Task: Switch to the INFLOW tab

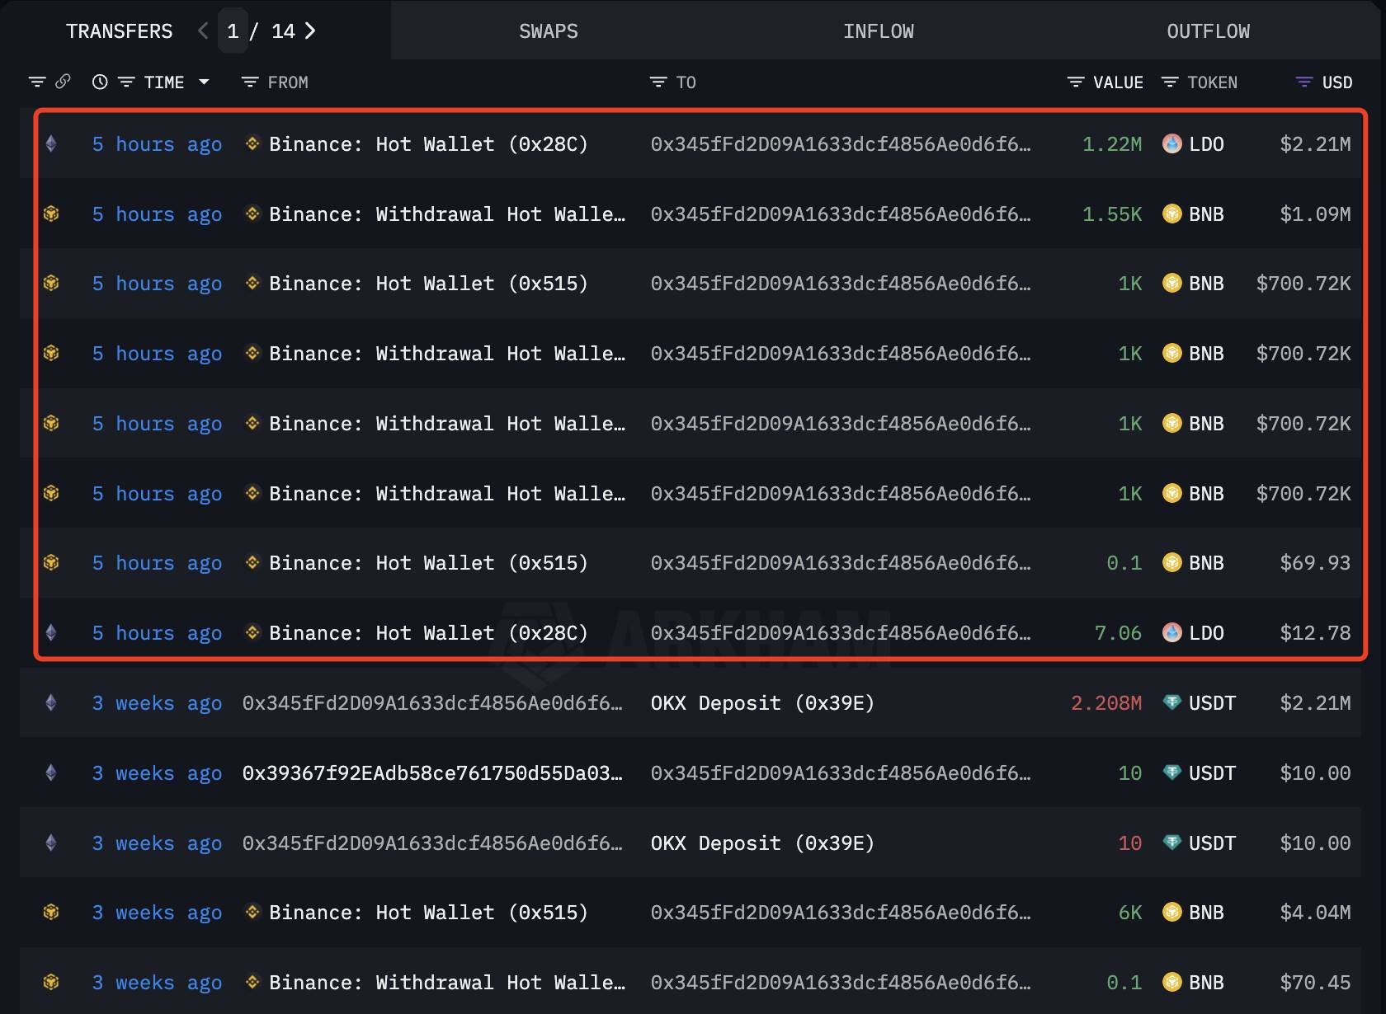Action: [879, 31]
